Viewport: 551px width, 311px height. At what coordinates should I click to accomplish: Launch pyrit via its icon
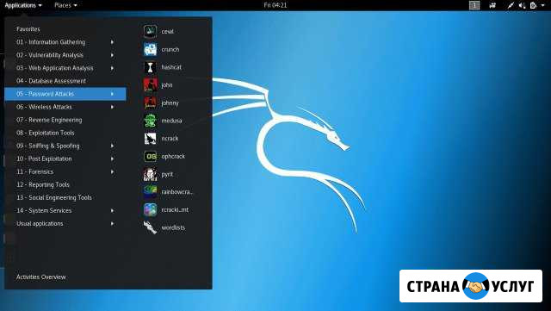(x=151, y=174)
